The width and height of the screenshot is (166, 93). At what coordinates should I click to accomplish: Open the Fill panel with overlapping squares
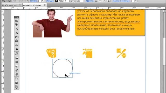[x=17, y=25]
